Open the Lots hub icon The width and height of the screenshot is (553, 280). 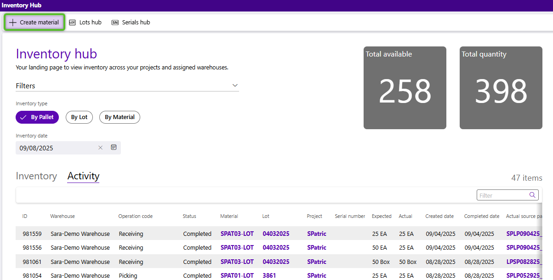coord(72,22)
